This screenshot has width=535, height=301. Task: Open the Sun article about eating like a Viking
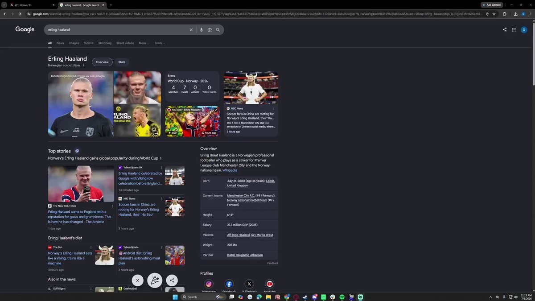[70, 258]
